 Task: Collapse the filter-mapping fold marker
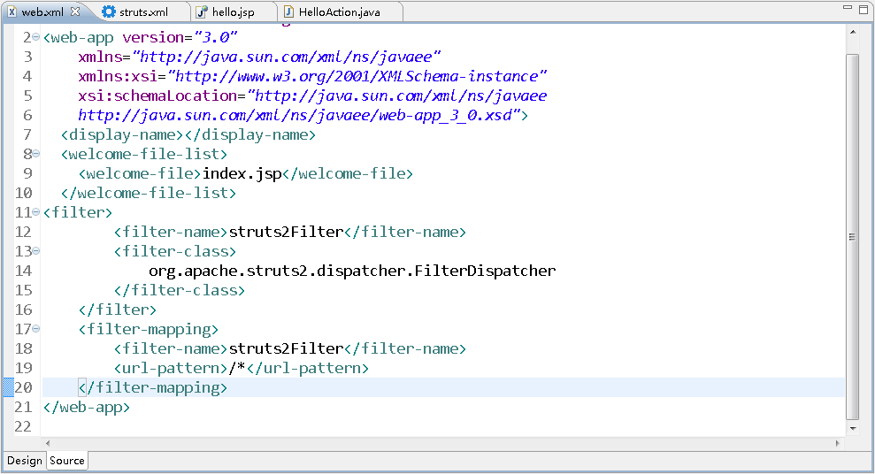coord(36,328)
